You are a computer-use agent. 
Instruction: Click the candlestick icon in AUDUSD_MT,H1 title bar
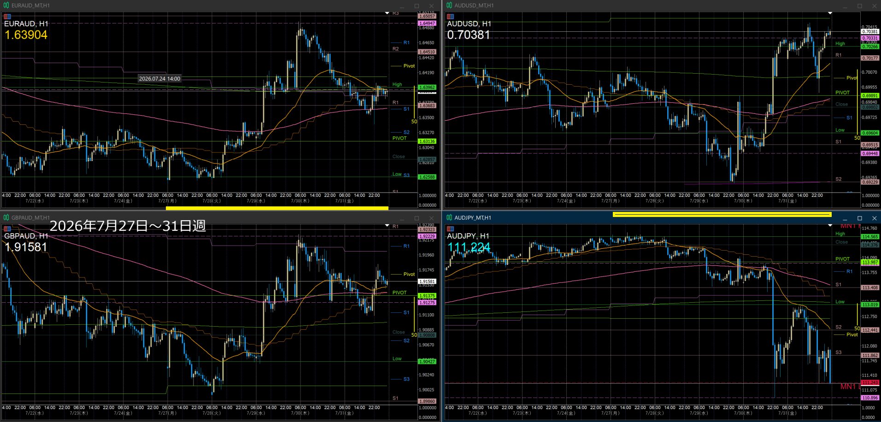[449, 6]
